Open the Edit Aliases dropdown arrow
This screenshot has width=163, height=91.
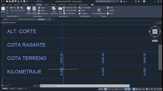pos(49,13)
